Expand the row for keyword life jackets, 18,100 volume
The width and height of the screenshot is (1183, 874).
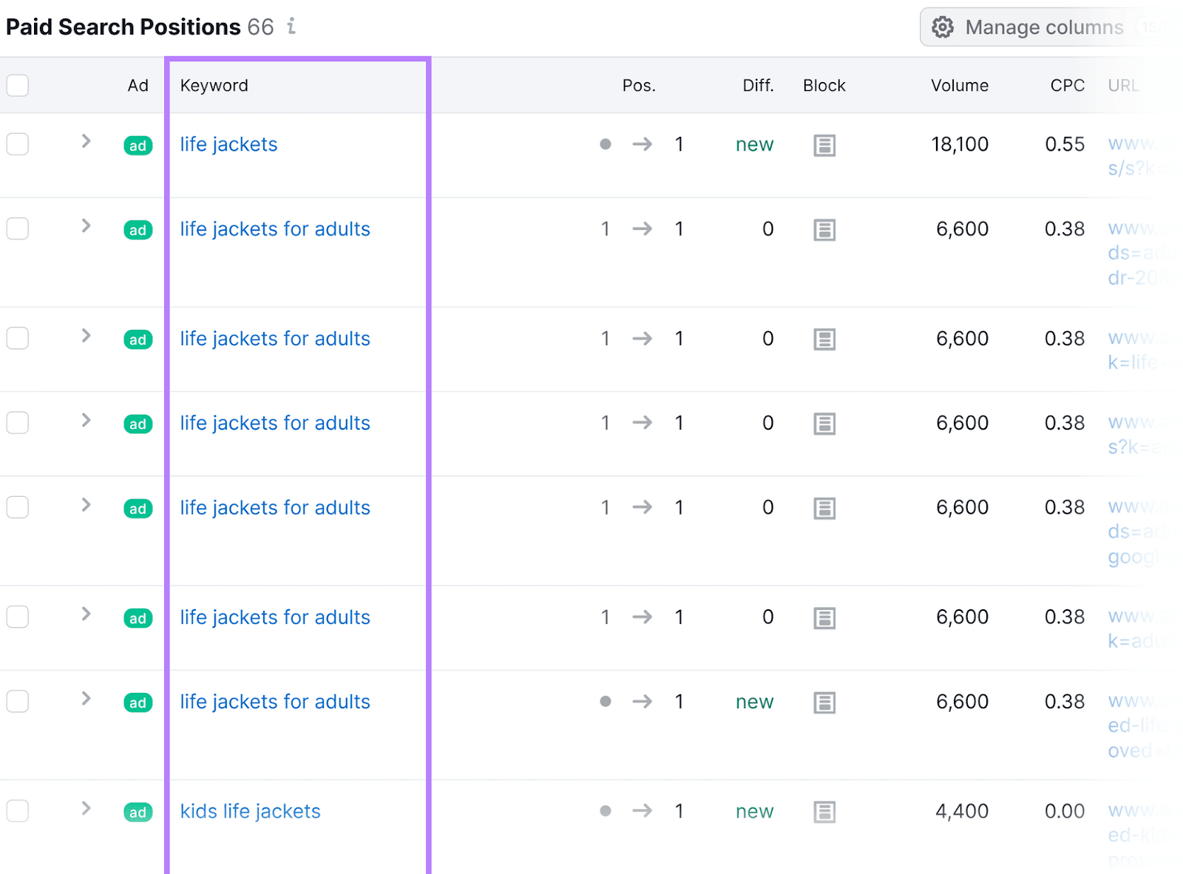tap(86, 141)
